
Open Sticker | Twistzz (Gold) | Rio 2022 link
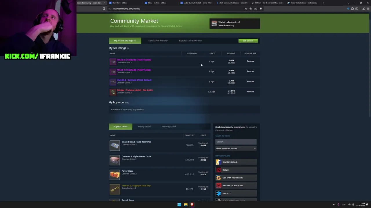pyautogui.click(x=134, y=90)
